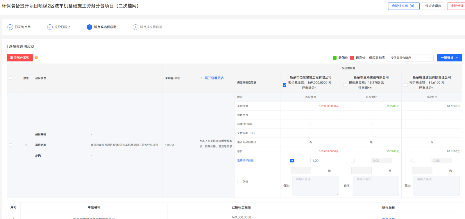465x219 pixels.
Task: Tick the select-all checkbox in table header
Action: point(11,78)
